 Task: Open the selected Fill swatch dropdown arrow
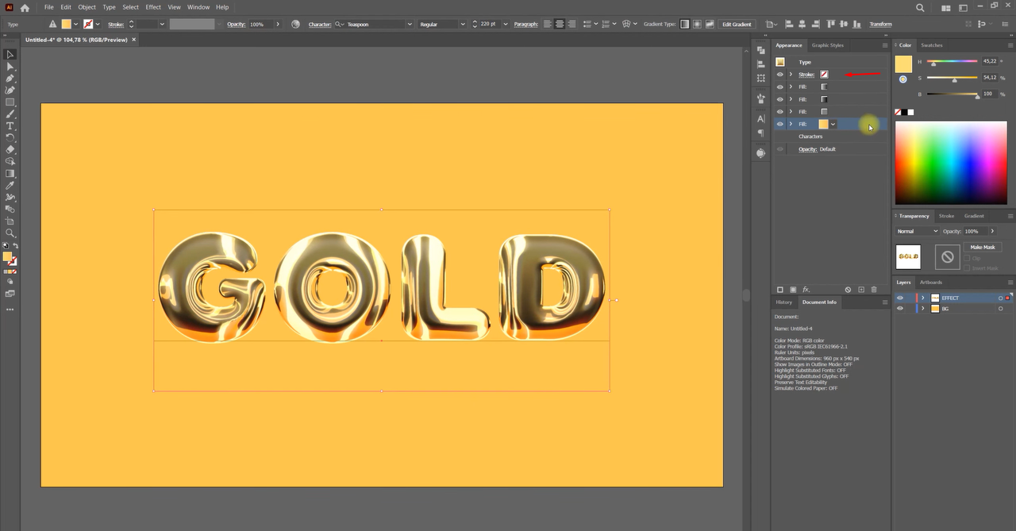pyautogui.click(x=833, y=124)
